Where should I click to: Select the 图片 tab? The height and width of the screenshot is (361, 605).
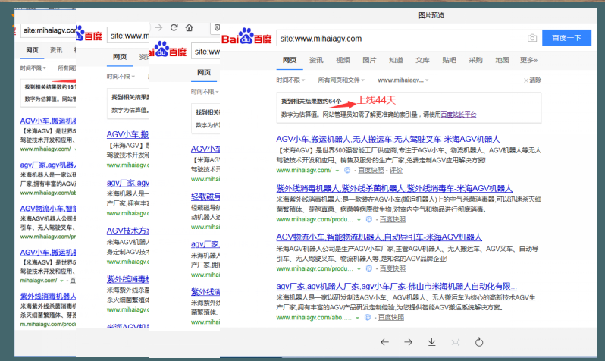pyautogui.click(x=369, y=60)
